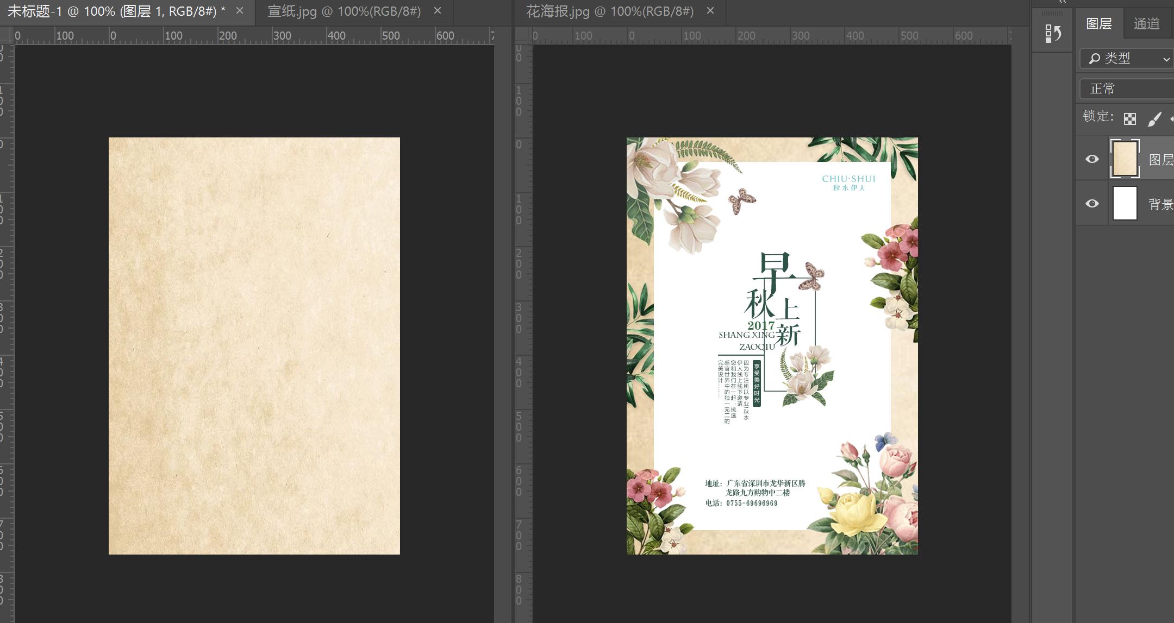Click the beige paper canvas in 未标题-1
Image resolution: width=1174 pixels, height=623 pixels.
[254, 345]
